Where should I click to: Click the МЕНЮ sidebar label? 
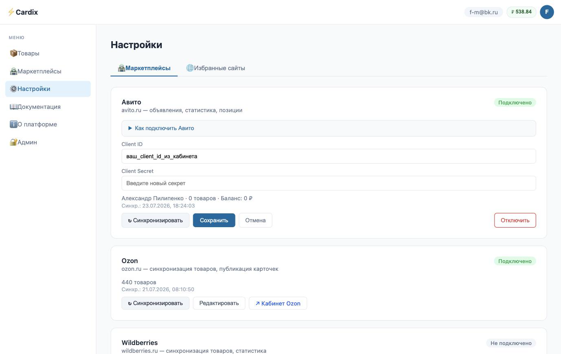17,38
